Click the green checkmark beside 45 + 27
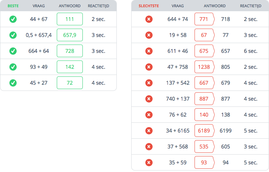 [x=13, y=83]
